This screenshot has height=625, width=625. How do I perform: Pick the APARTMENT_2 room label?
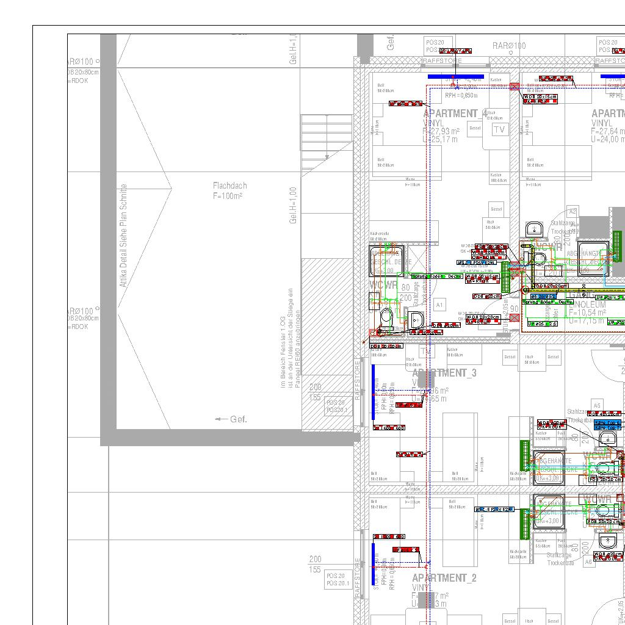(444, 578)
